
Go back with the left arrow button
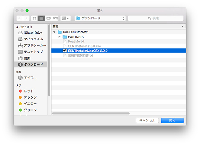point(20,18)
